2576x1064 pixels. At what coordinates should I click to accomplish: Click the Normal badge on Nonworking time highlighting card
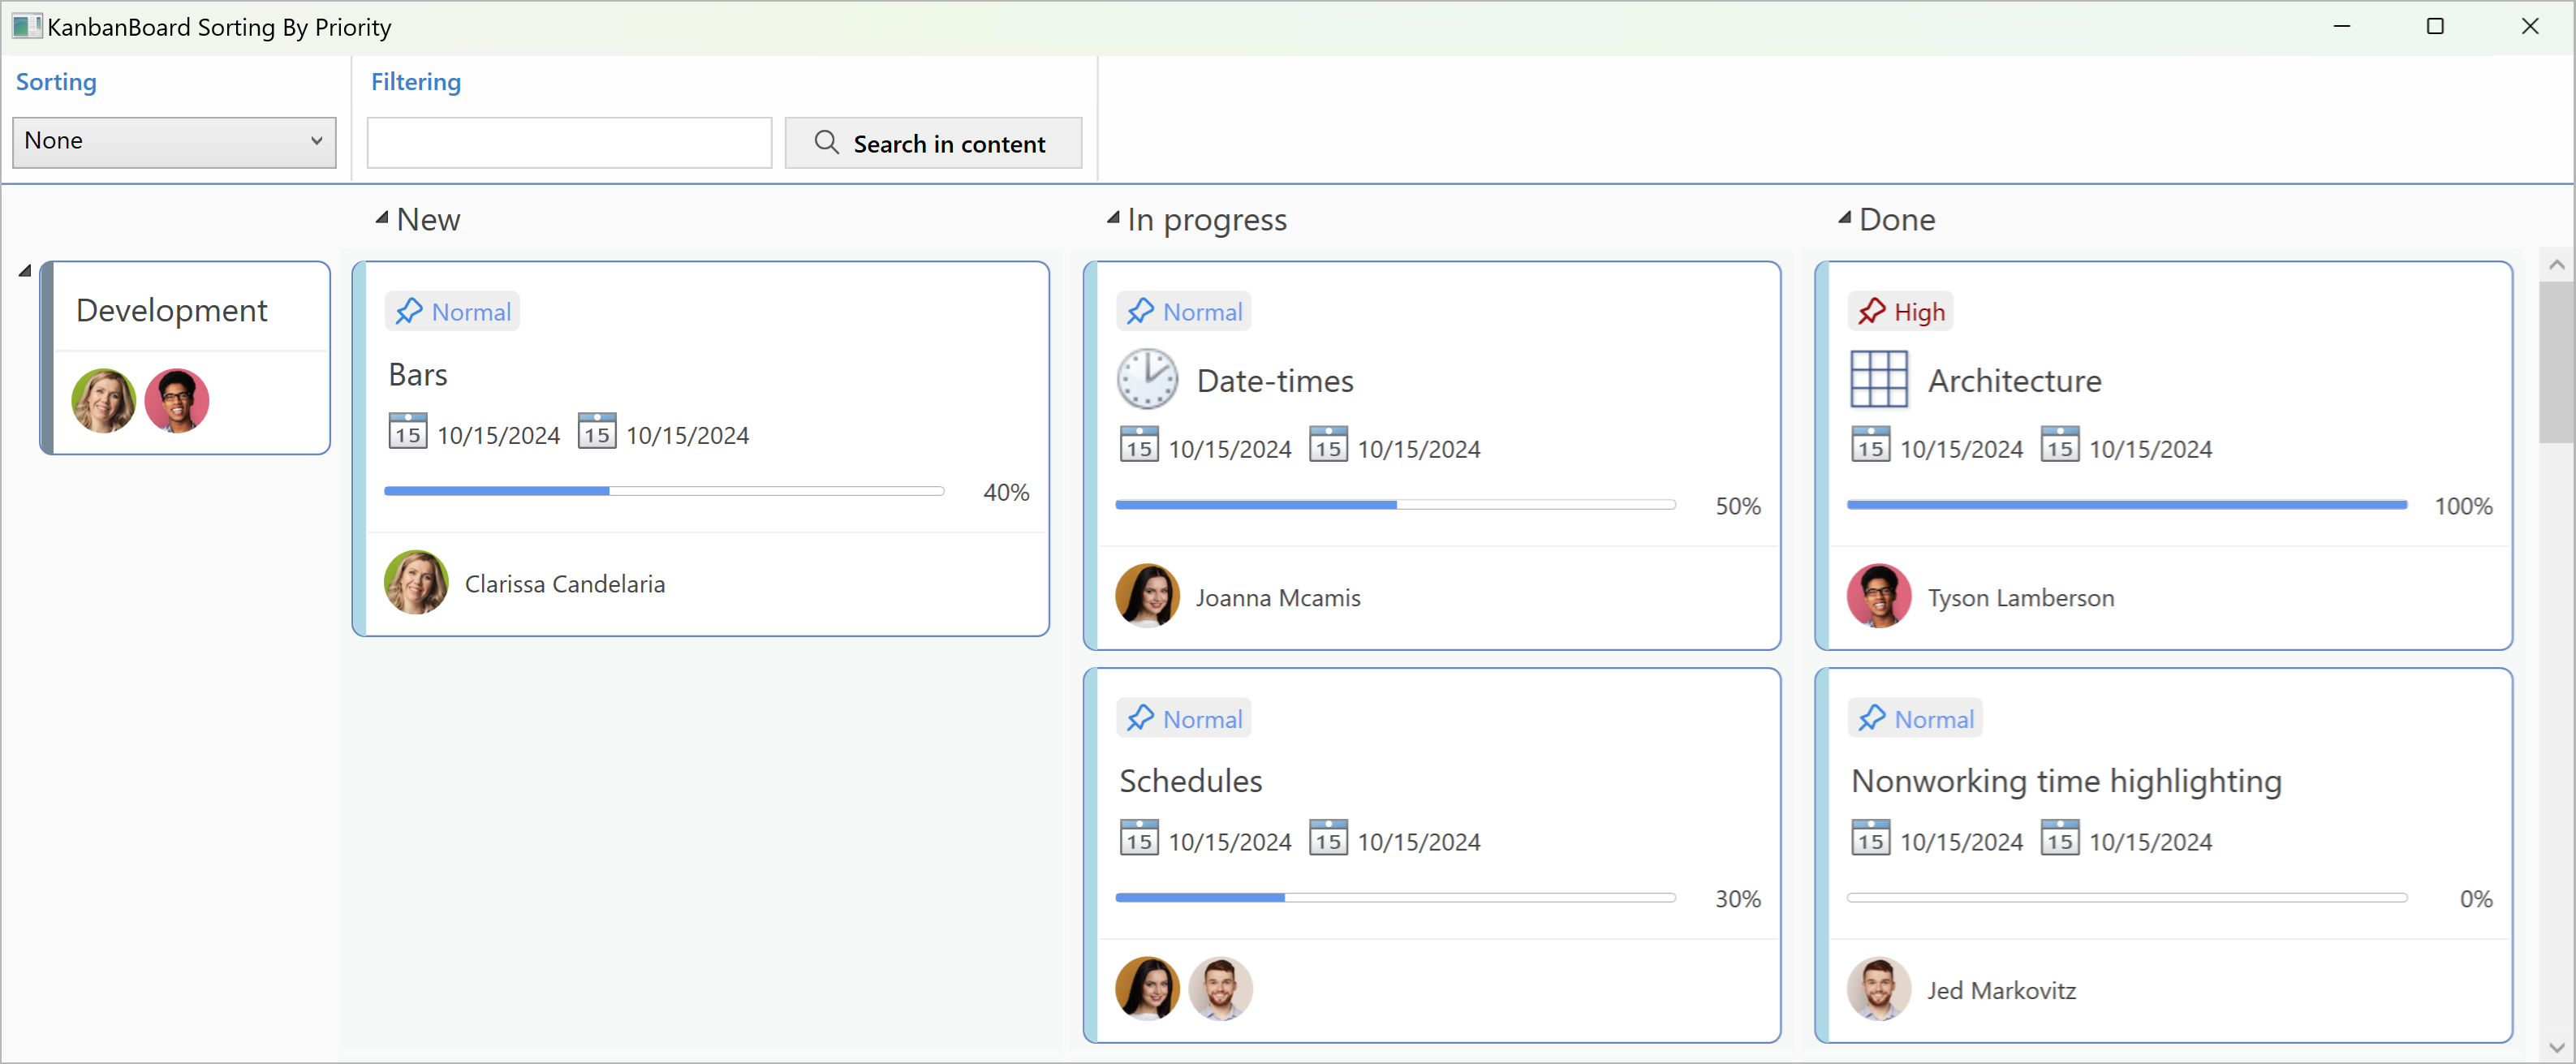click(x=1914, y=718)
